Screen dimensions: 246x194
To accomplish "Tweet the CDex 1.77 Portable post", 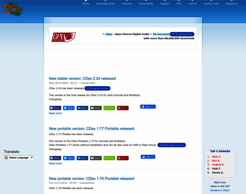I will pos(69,158).
